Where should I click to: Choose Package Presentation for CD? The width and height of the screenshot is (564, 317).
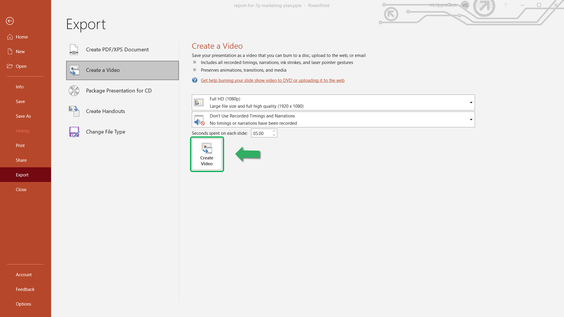[122, 91]
